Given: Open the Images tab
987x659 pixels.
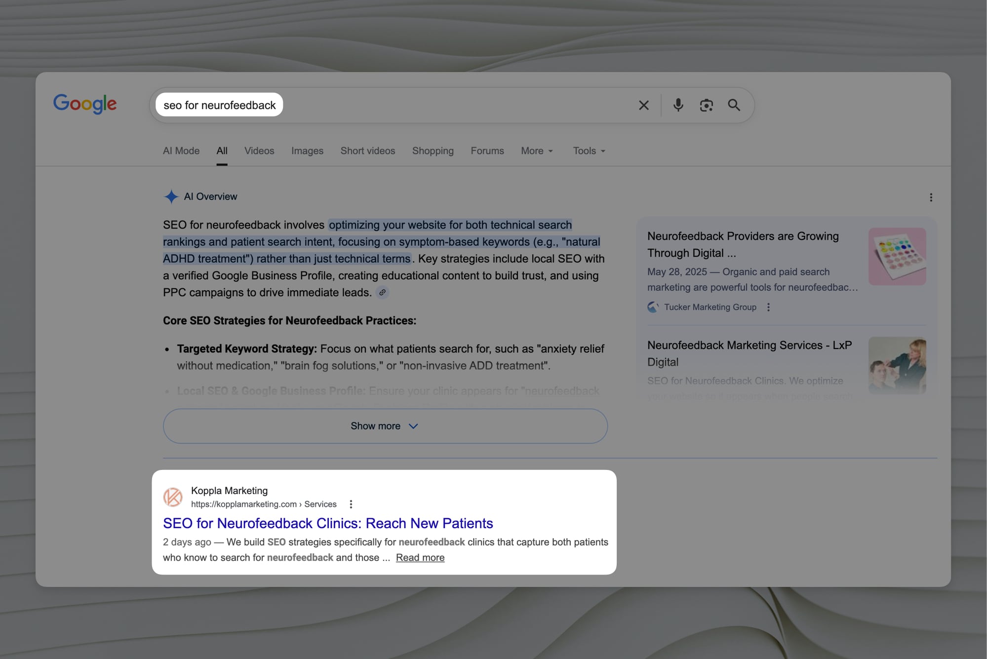Looking at the screenshot, I should [307, 151].
